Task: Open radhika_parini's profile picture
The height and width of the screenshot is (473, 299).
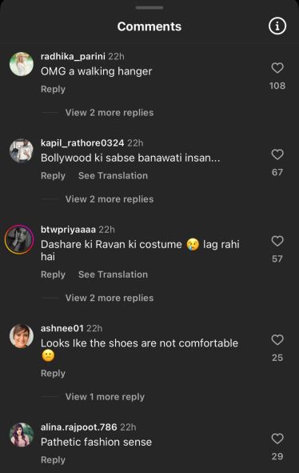Action: point(22,64)
